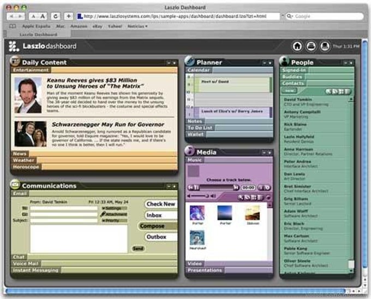
Task: Open the Priority dropdown in email compose
Action: [114, 220]
